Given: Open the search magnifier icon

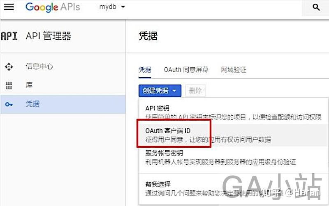Looking at the screenshot, I should 316,7.
